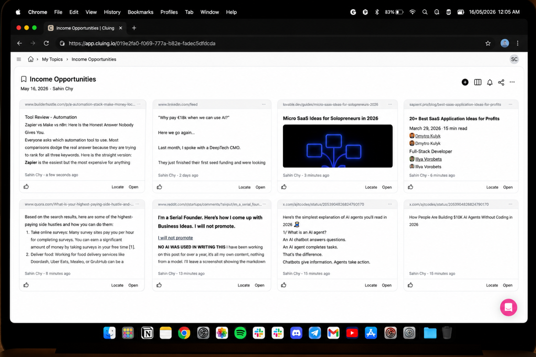Open the underlined Illya Vorobets author link
Image resolution: width=536 pixels, height=357 pixels.
[428, 159]
